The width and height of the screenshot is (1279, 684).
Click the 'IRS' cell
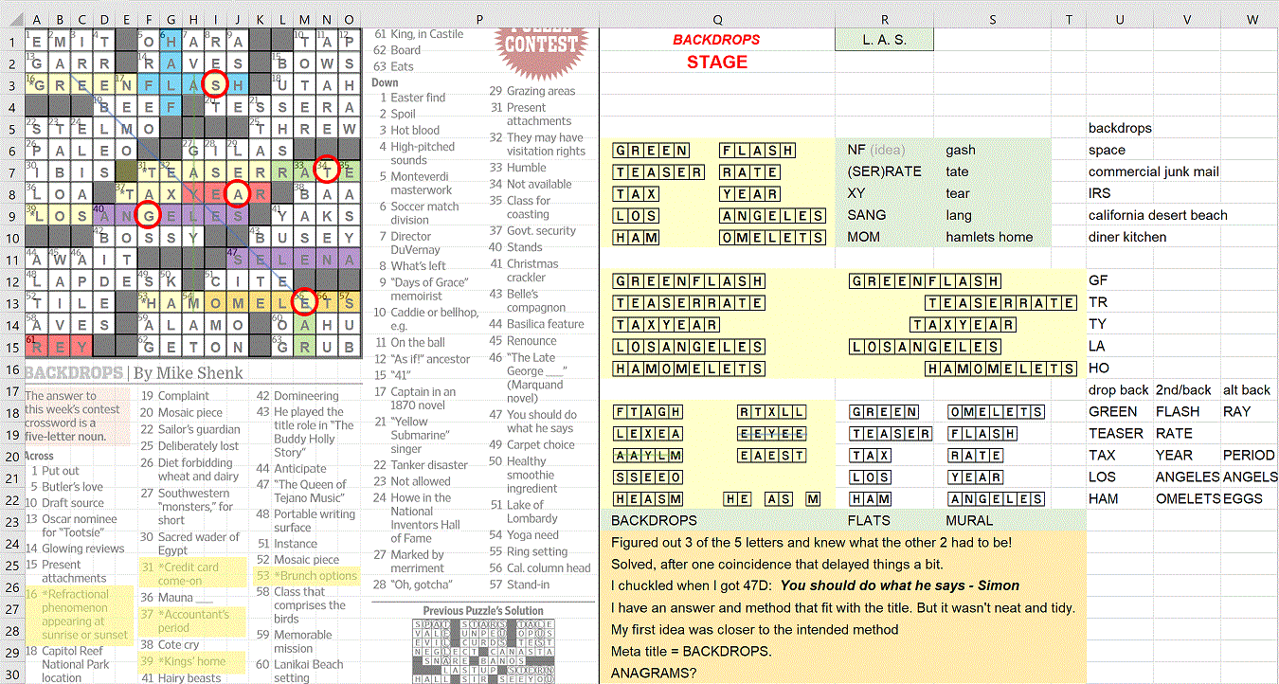point(1119,193)
